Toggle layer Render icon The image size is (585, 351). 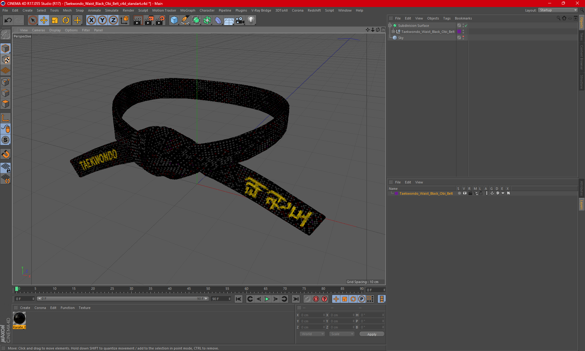(470, 193)
